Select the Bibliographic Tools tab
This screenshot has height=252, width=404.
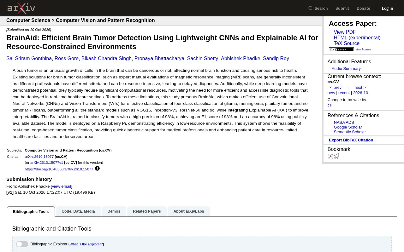(31, 212)
